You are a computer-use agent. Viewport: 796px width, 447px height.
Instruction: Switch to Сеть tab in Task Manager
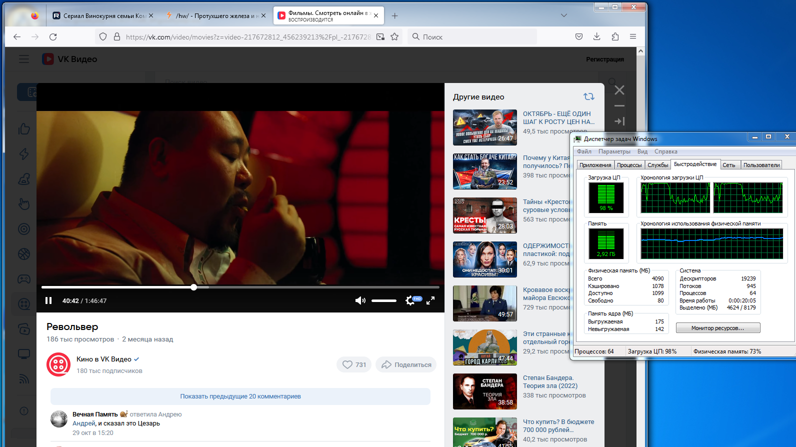729,165
